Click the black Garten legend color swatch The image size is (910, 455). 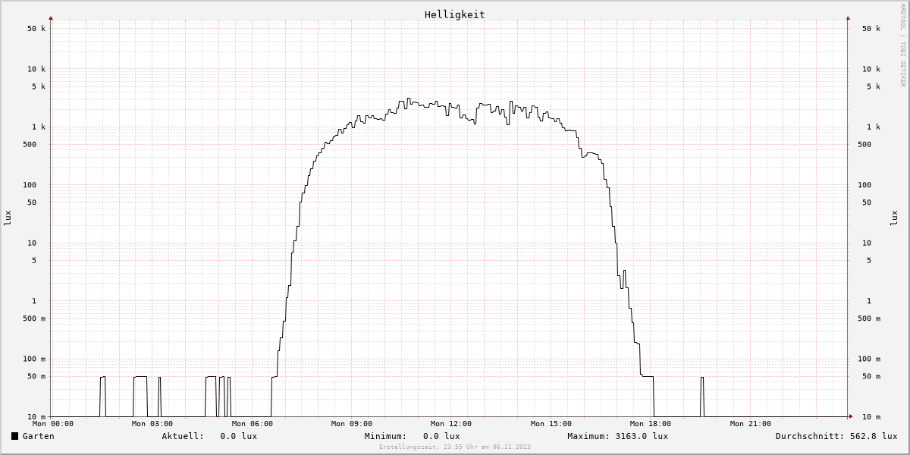[x=14, y=436]
